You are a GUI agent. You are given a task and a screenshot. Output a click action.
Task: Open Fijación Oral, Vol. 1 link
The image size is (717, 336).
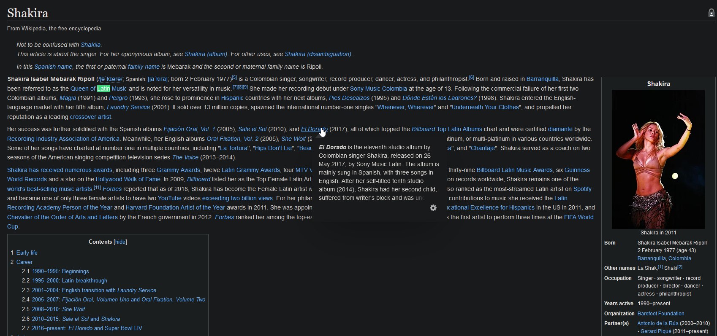(x=189, y=129)
